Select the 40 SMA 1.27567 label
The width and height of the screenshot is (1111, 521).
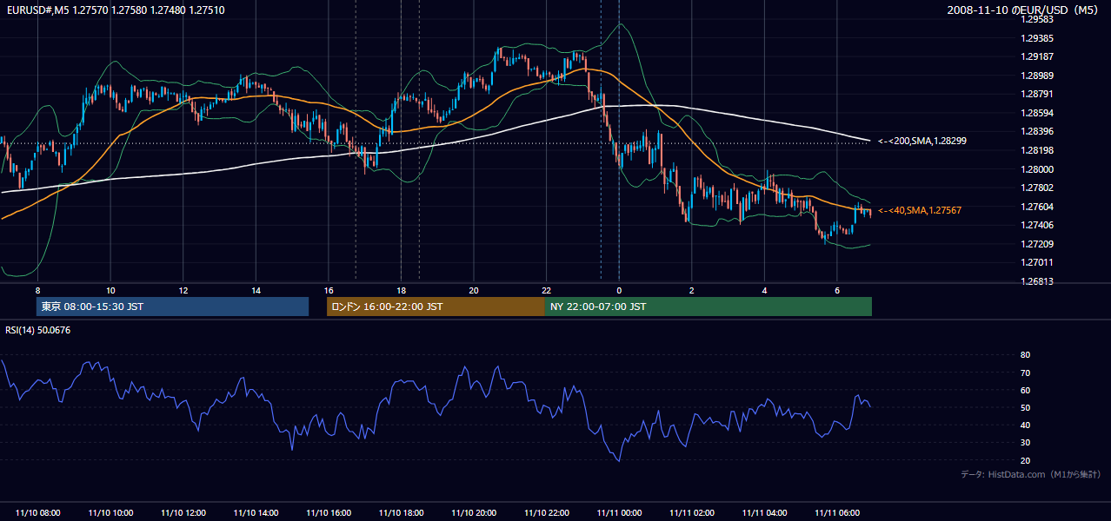(x=919, y=210)
